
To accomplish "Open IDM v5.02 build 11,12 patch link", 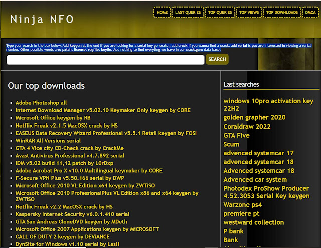I will (x=64, y=163).
